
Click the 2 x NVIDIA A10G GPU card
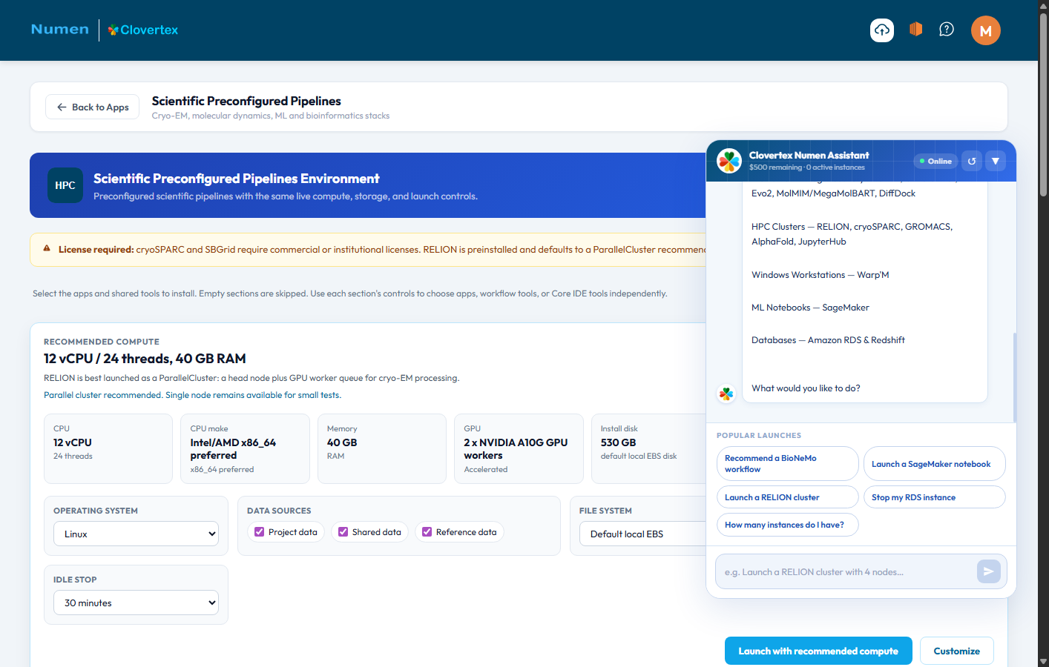coord(519,448)
